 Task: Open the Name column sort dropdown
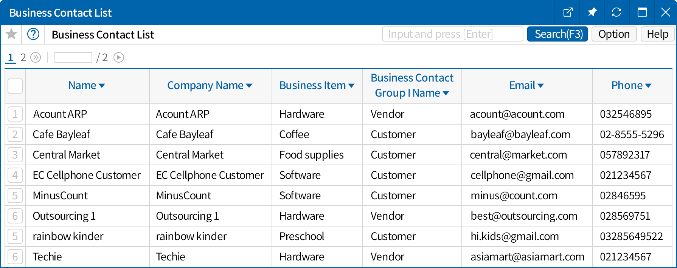coord(102,86)
